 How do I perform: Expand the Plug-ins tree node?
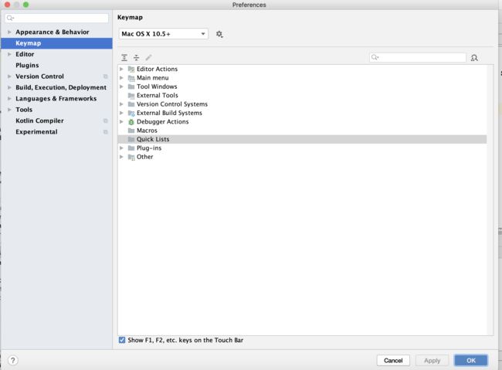pos(122,148)
